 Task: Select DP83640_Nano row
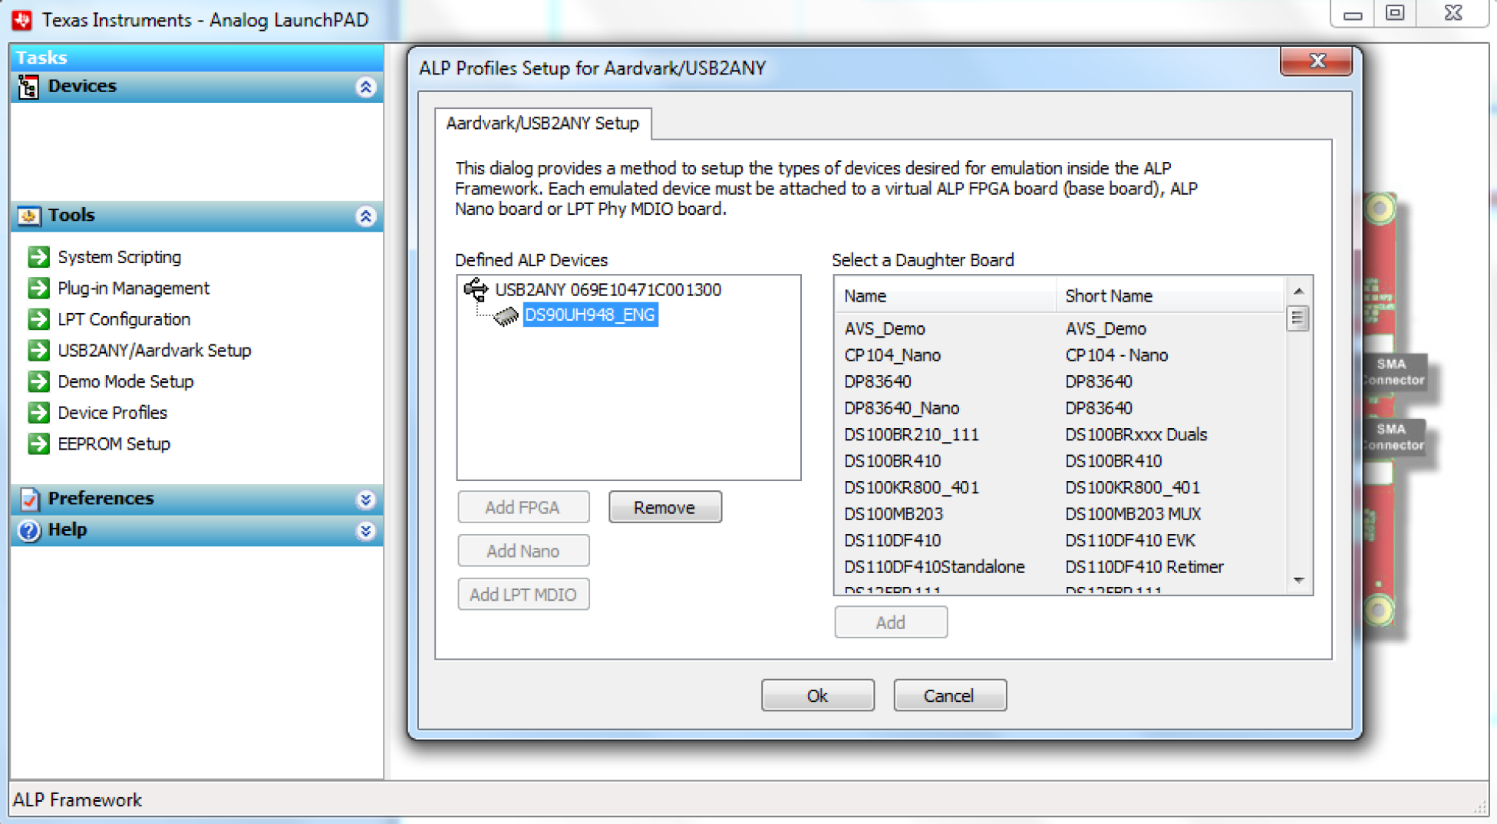point(1060,408)
